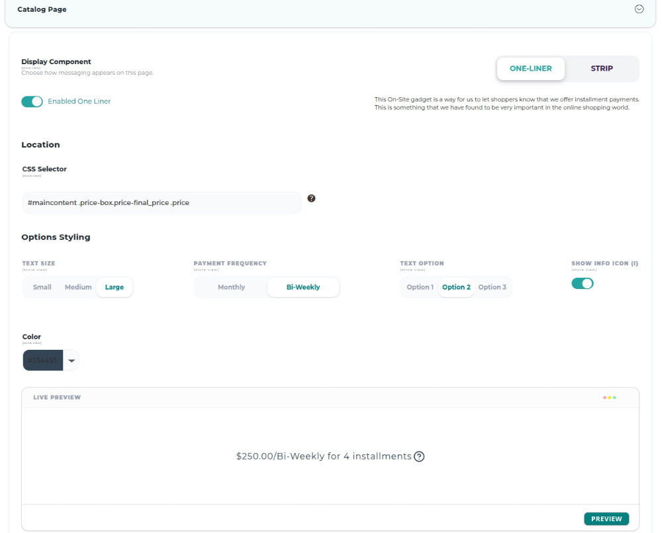Select Small text size

[x=42, y=287]
